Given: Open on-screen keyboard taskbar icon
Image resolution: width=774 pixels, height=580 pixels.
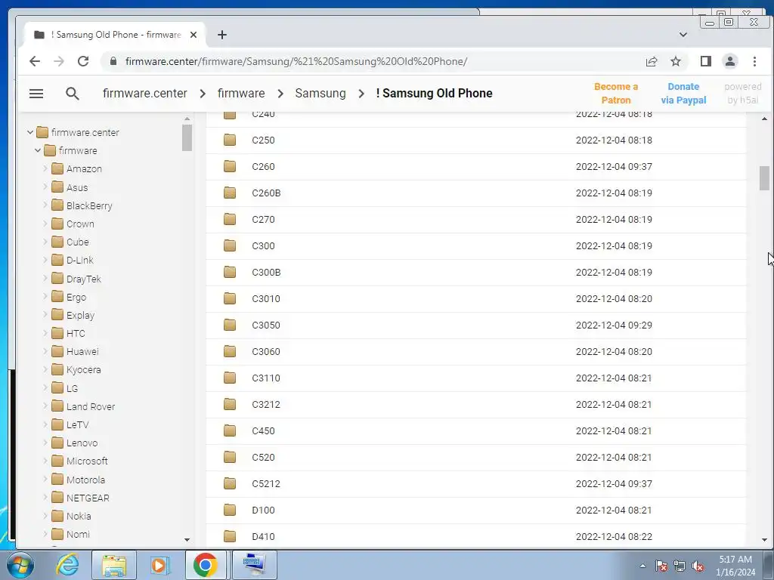Looking at the screenshot, I should (254, 565).
